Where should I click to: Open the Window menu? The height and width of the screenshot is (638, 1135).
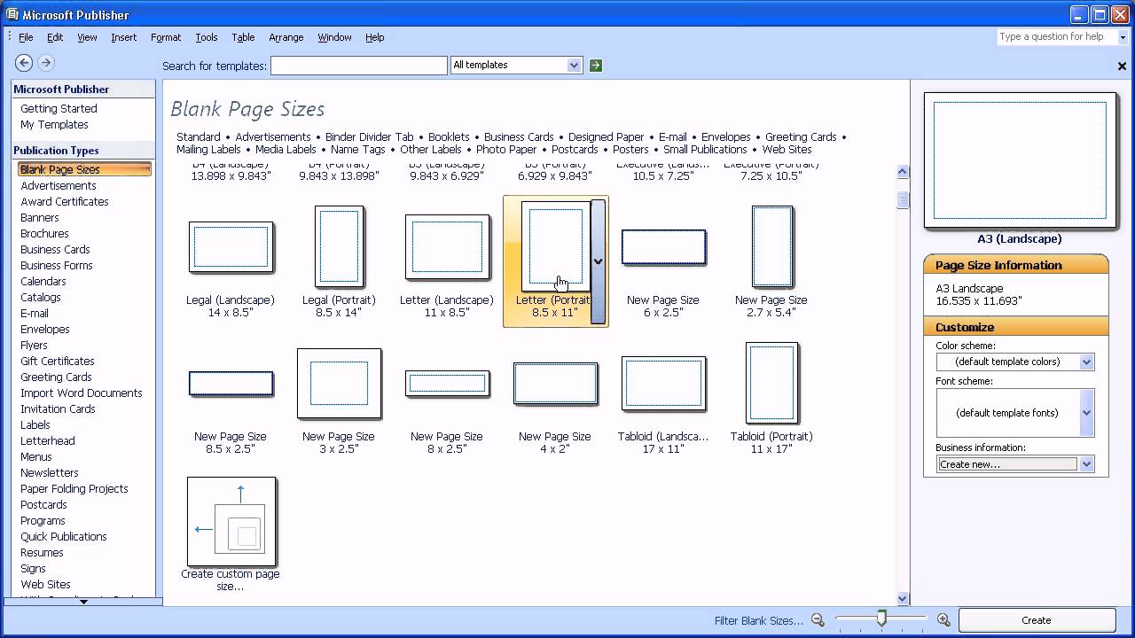334,37
